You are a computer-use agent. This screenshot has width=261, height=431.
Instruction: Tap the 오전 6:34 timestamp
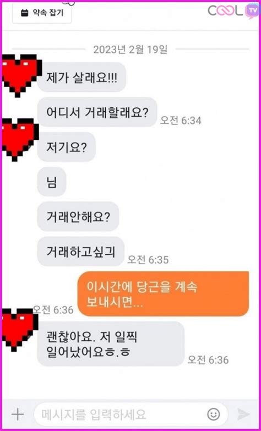click(181, 121)
